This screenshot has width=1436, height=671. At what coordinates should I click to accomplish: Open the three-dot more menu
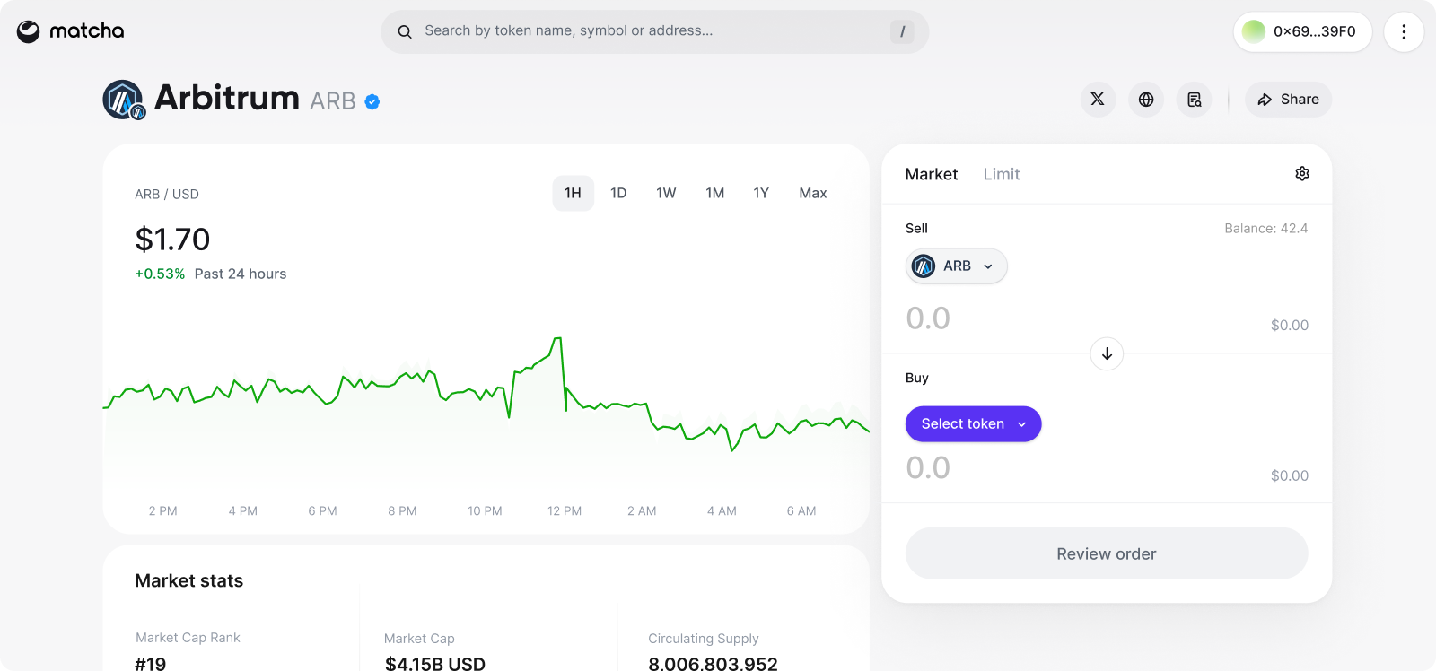pyautogui.click(x=1404, y=31)
